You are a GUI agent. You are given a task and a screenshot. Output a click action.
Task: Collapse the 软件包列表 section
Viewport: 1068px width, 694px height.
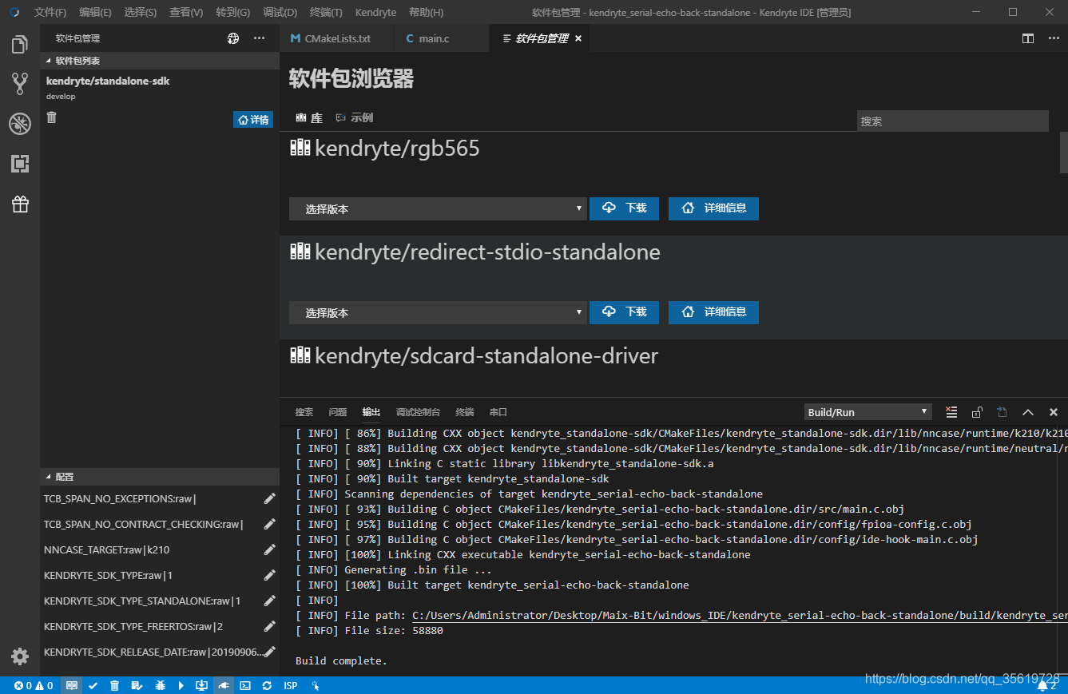[160, 61]
